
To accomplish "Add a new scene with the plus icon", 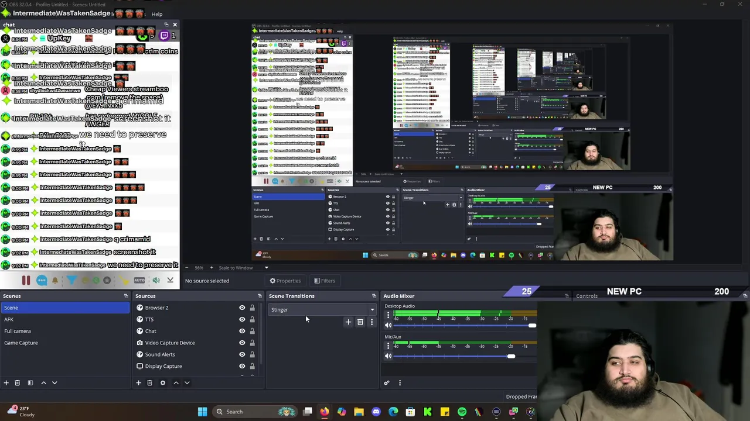I will click(x=6, y=383).
